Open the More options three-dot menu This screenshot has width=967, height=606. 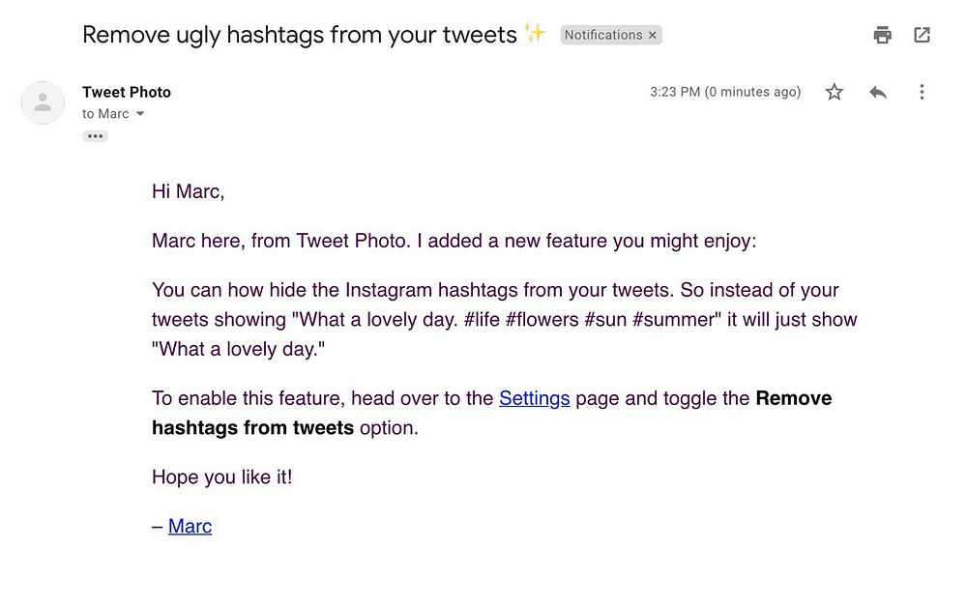[922, 92]
